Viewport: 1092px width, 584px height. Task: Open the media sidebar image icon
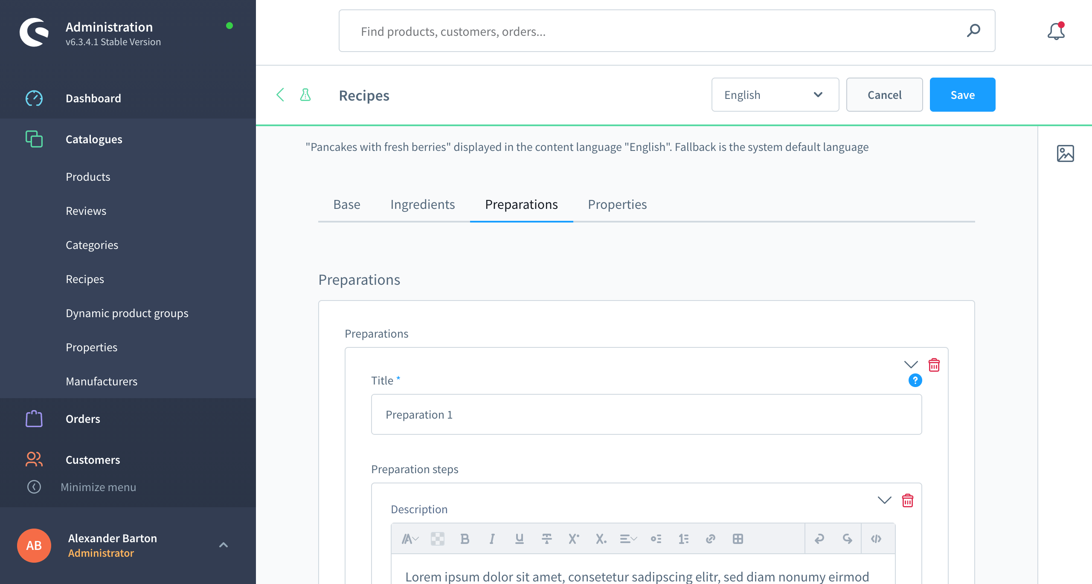coord(1065,153)
